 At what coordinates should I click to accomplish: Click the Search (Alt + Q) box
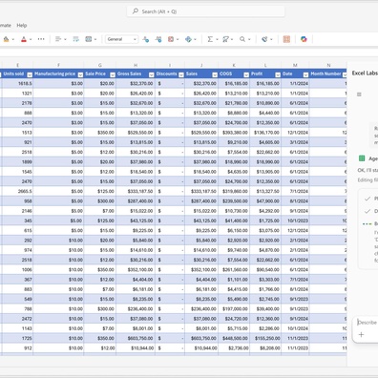coord(205,11)
